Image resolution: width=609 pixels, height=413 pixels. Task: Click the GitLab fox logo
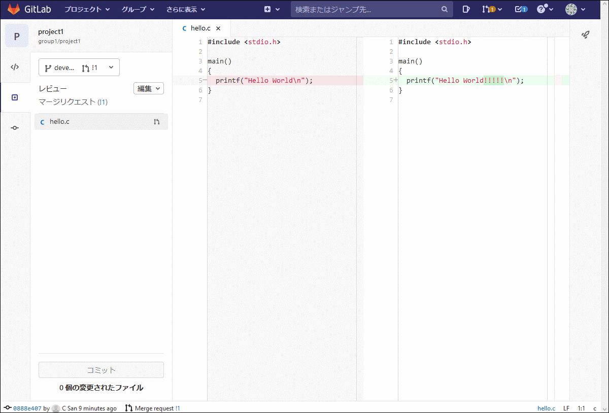[14, 9]
